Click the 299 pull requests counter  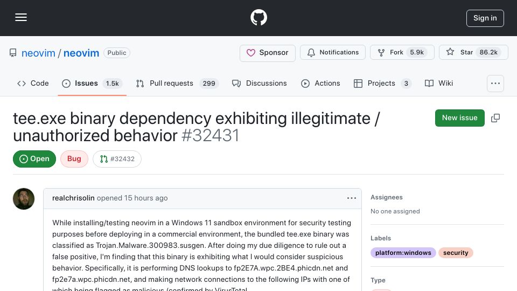coord(209,84)
